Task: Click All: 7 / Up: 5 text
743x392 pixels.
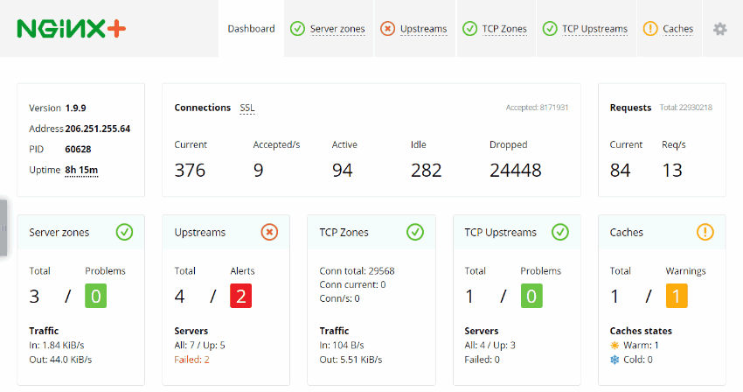Action: 199,346
